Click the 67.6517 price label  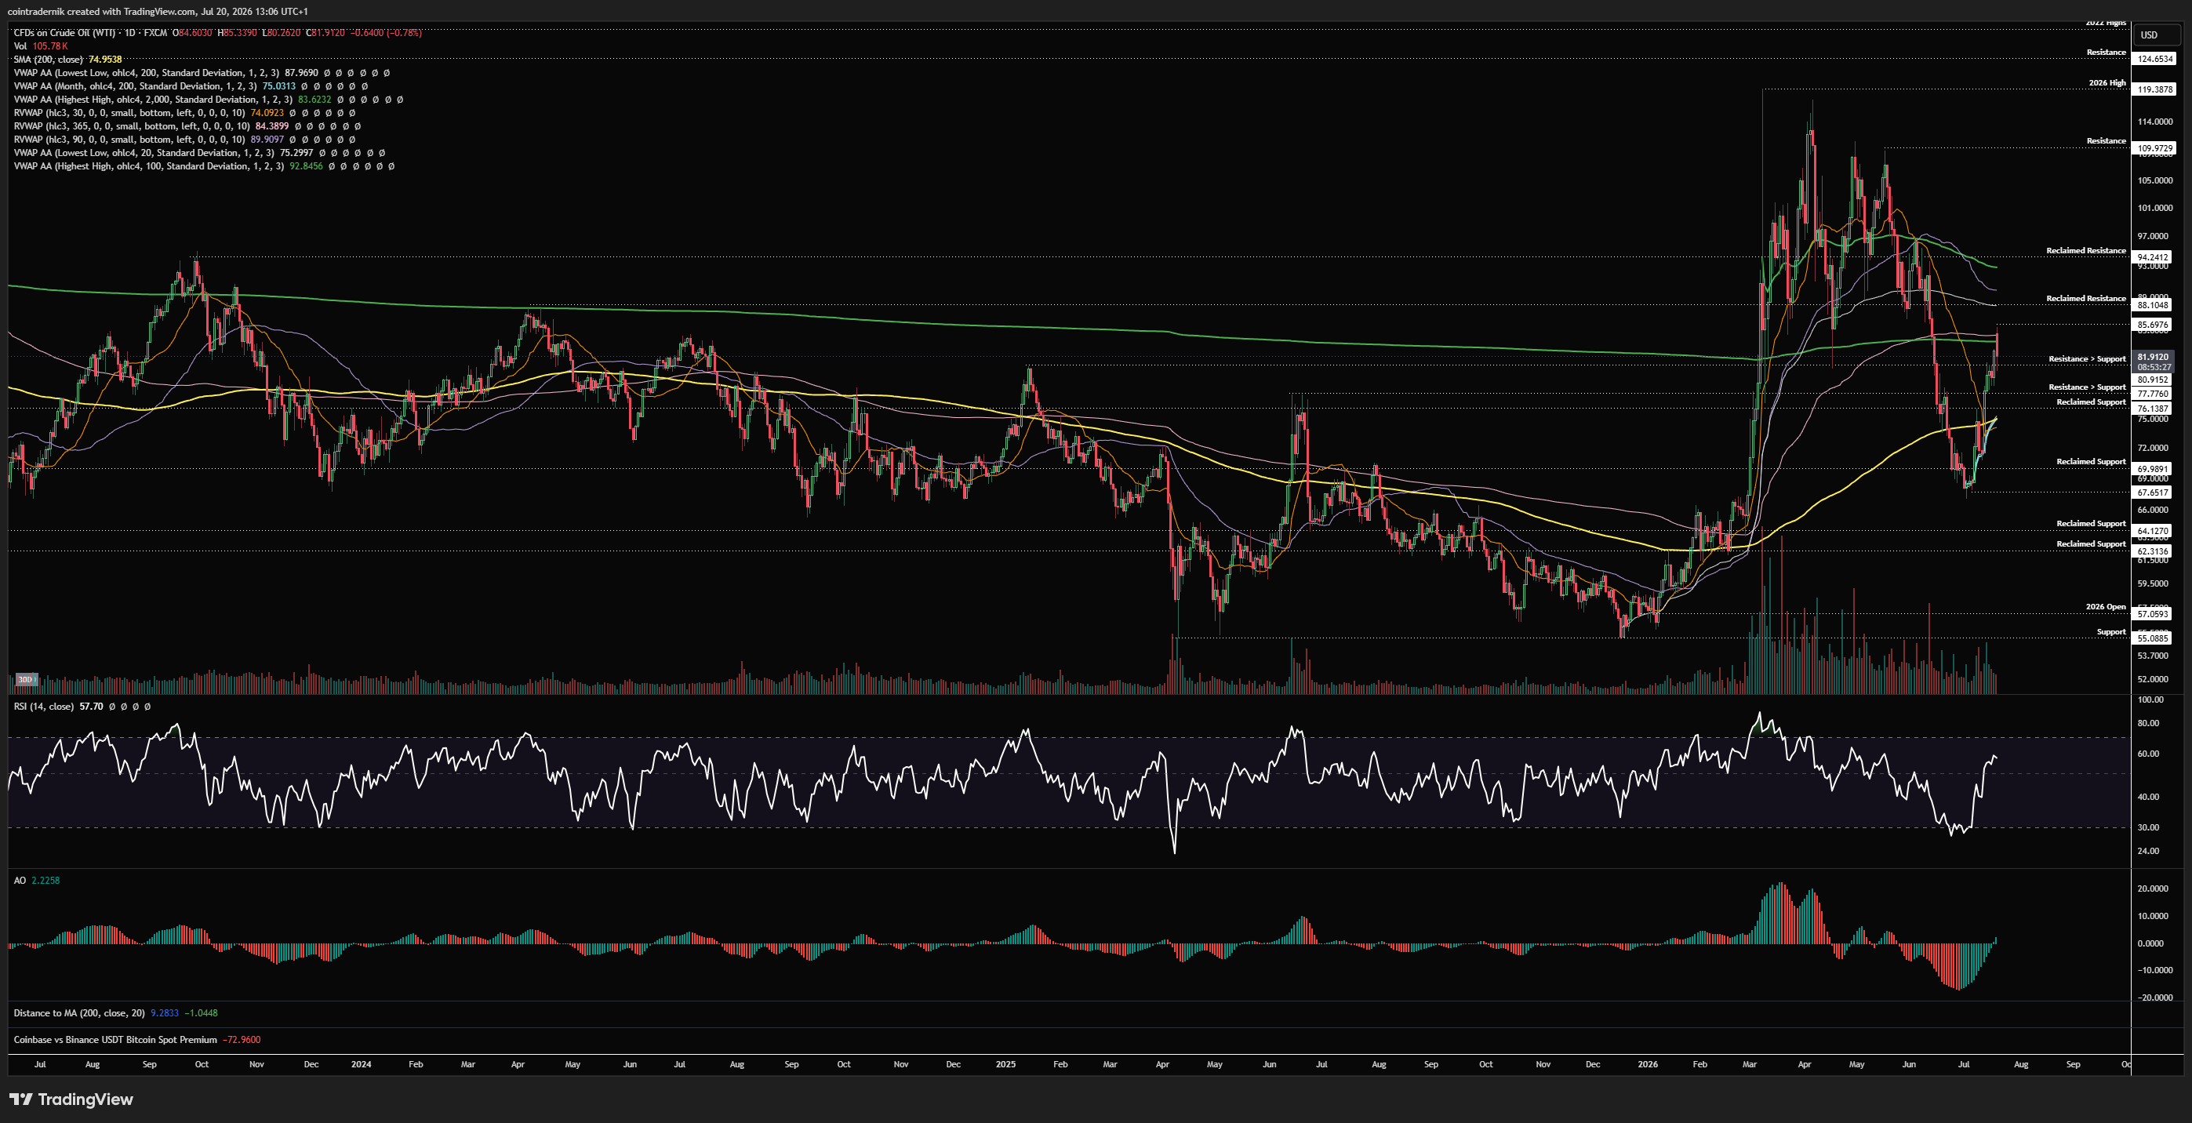(x=2153, y=492)
